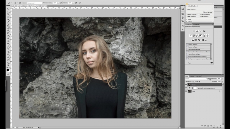The height and width of the screenshot is (129, 230).
Task: Expand the Tools section in Color Efex Pro
Action: (190, 19)
